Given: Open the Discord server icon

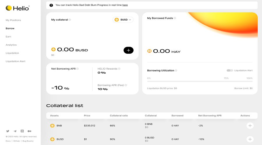Looking at the screenshot, I should tap(22, 131).
